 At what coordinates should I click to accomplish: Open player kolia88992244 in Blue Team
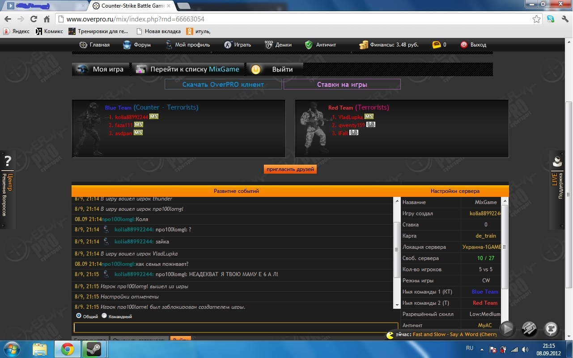pos(131,117)
